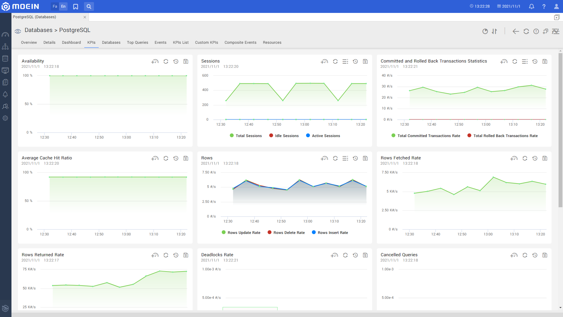563x317 pixels.
Task: Save the Sessions chart
Action: click(365, 61)
